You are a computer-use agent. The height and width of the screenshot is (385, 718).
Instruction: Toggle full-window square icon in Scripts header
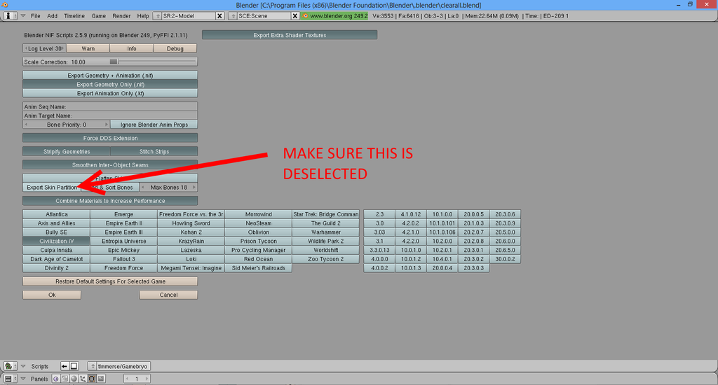[74, 366]
